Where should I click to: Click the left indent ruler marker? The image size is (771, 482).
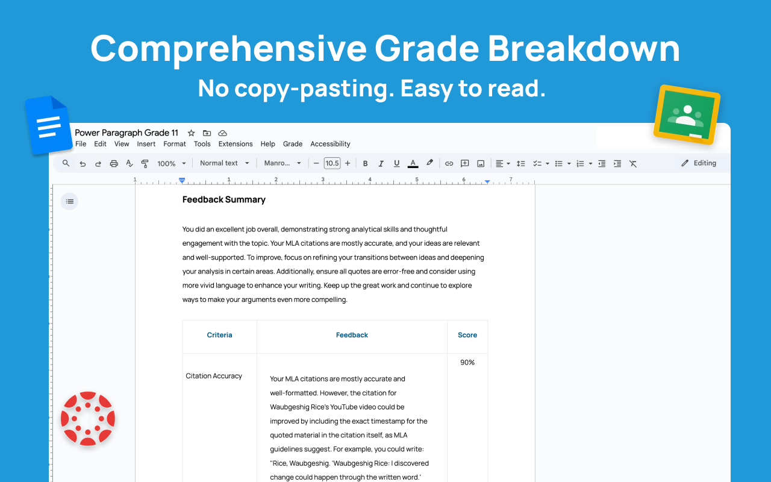[182, 180]
